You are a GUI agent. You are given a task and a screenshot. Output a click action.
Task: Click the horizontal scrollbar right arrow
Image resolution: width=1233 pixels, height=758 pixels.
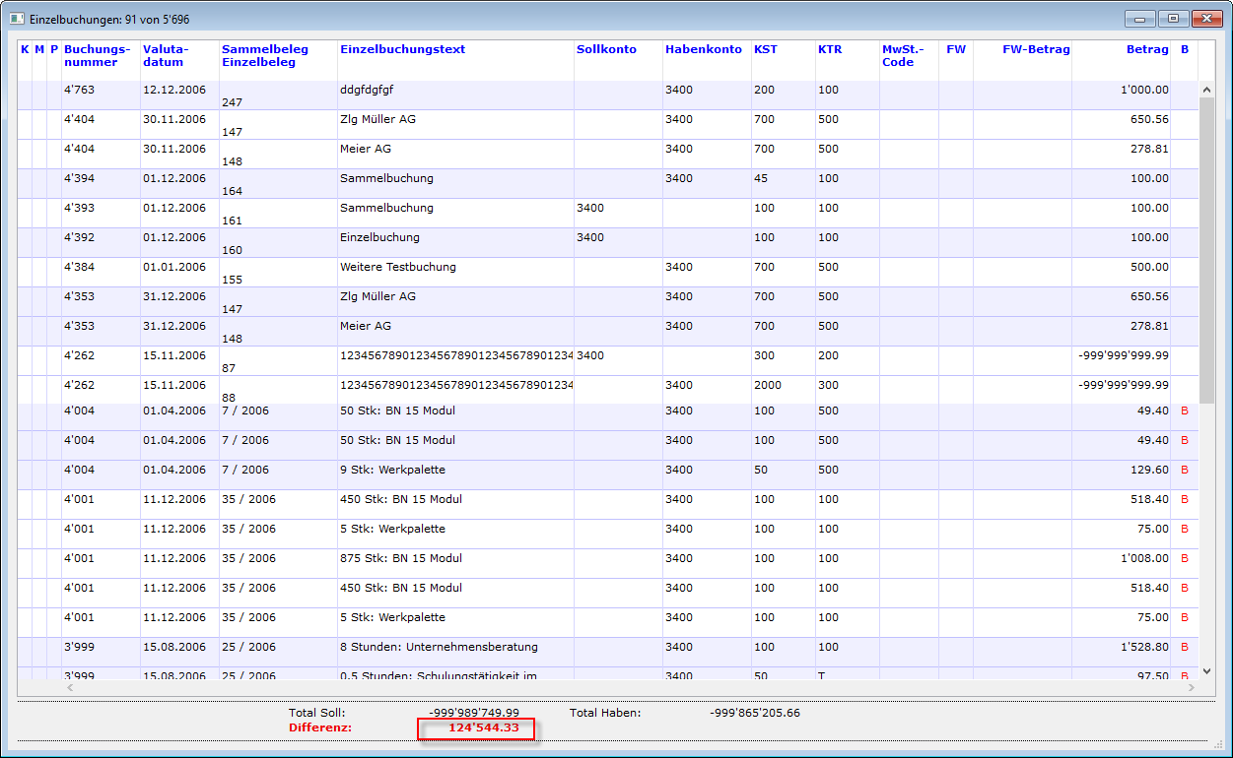click(x=1192, y=687)
